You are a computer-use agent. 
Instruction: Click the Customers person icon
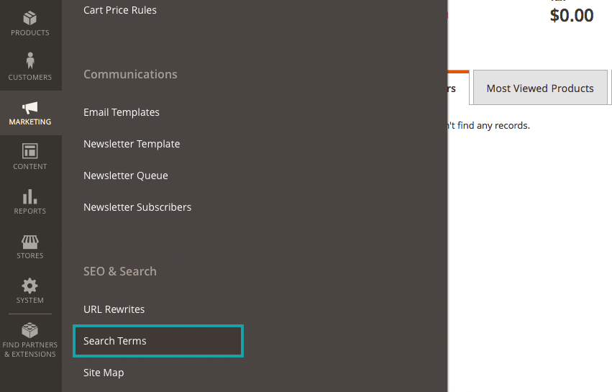(x=30, y=62)
